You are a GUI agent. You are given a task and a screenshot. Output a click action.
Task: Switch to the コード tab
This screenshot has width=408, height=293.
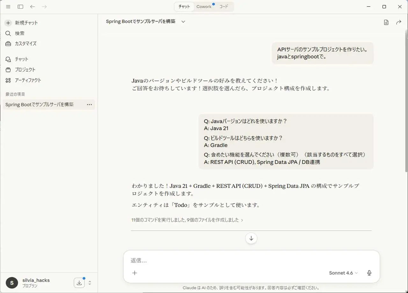[x=224, y=7]
